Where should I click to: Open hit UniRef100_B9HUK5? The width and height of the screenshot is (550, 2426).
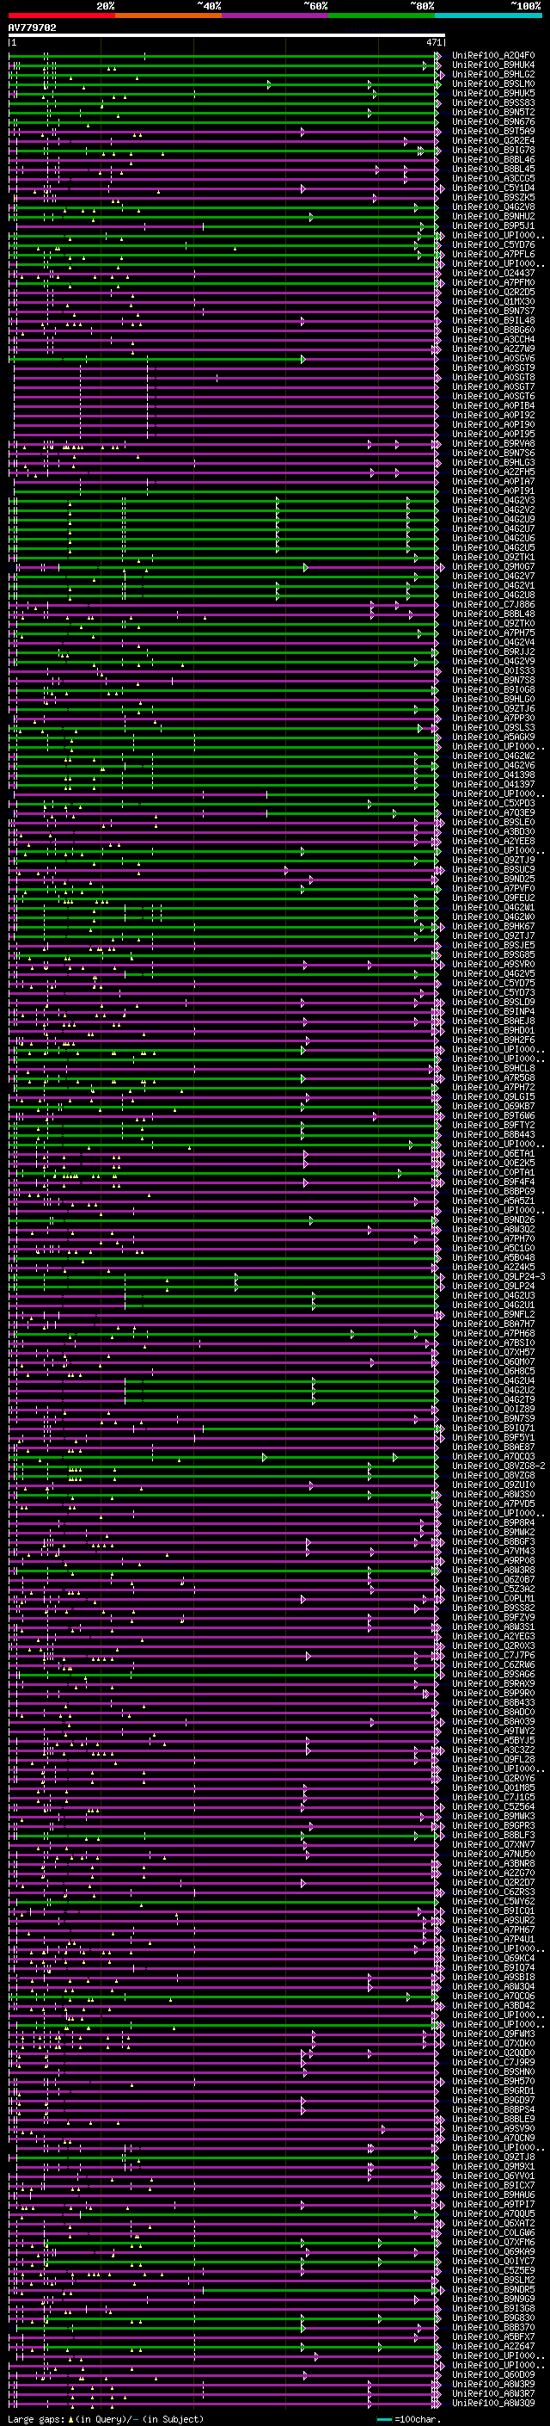tap(493, 93)
